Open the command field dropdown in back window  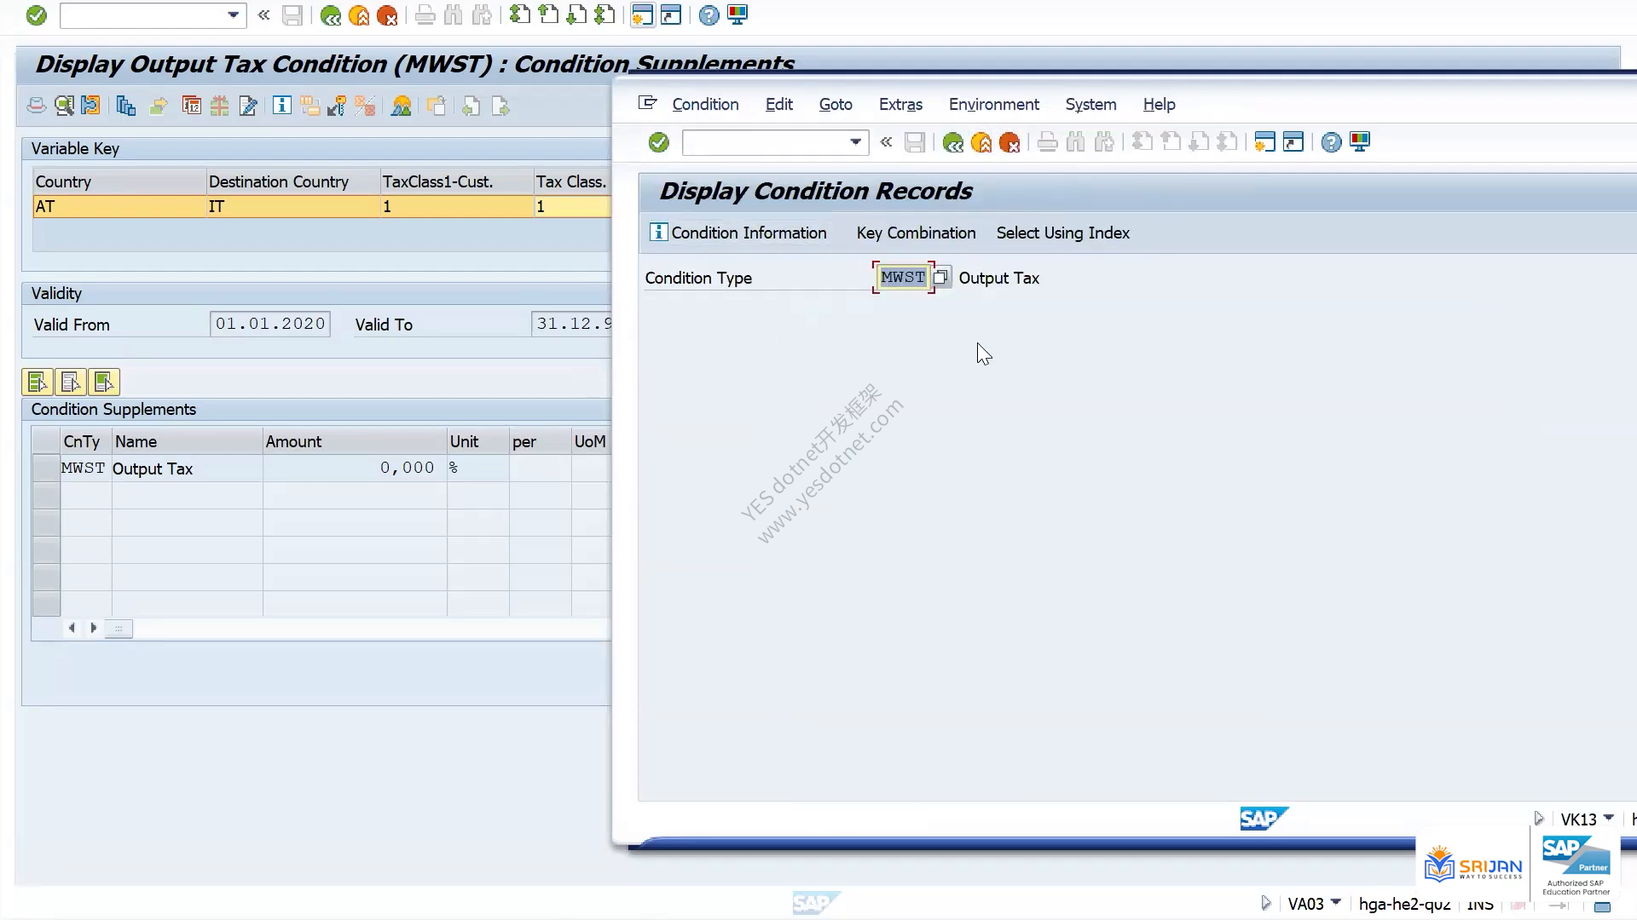[233, 15]
